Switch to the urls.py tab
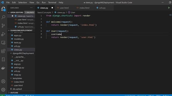This screenshot has height=96, width=172. [102, 8]
